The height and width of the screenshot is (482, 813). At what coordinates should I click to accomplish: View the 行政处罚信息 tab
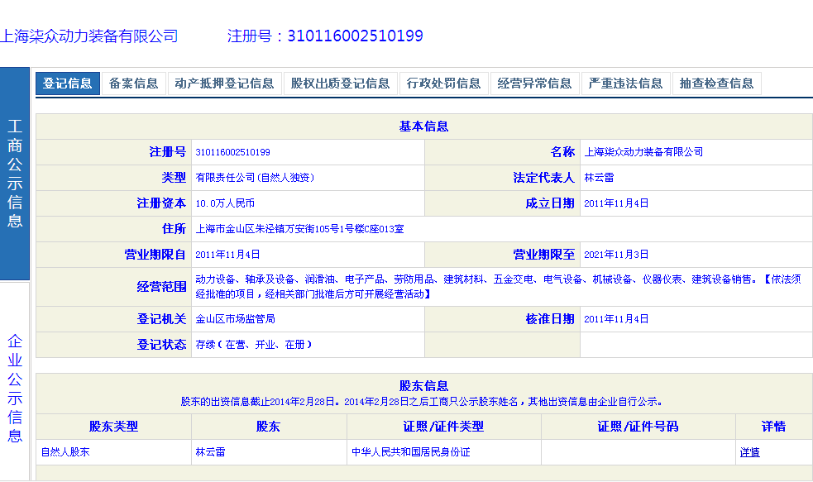point(443,84)
